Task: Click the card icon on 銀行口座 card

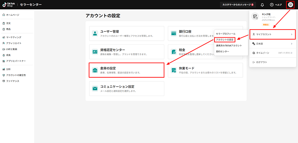Action: (174, 33)
